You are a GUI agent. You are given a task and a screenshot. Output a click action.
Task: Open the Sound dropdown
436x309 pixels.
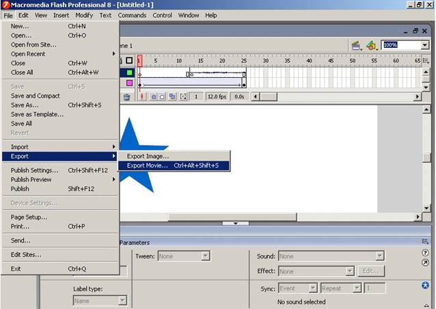tap(379, 256)
